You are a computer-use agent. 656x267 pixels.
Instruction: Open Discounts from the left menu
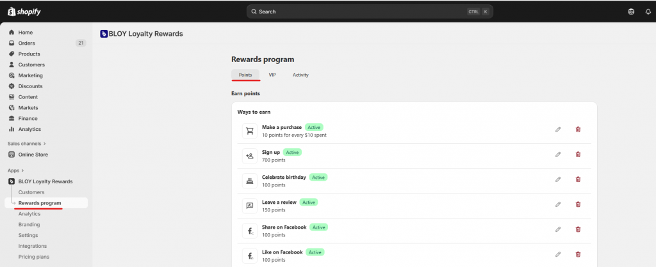(30, 86)
